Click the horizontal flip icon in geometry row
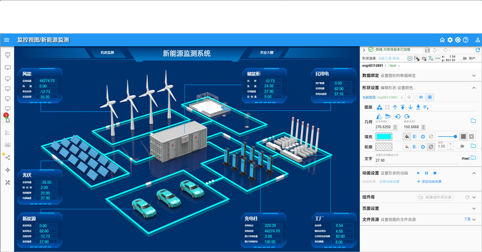Screen dimensions: 482x252 click(x=379, y=116)
